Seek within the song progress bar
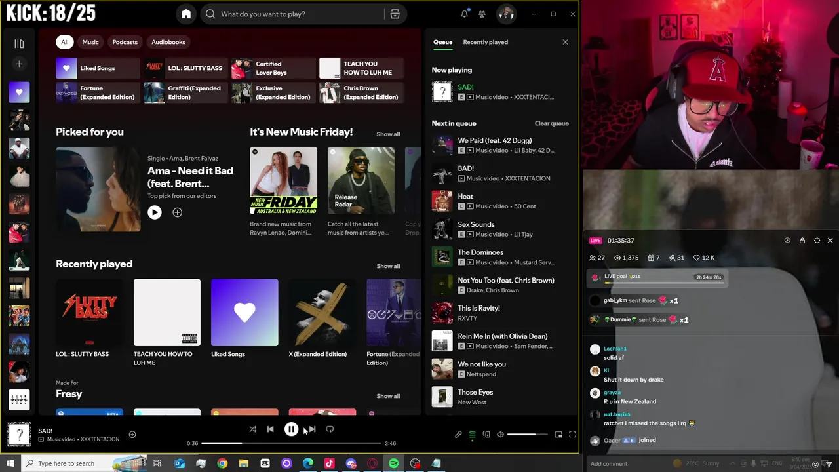The image size is (839, 472). click(x=291, y=443)
